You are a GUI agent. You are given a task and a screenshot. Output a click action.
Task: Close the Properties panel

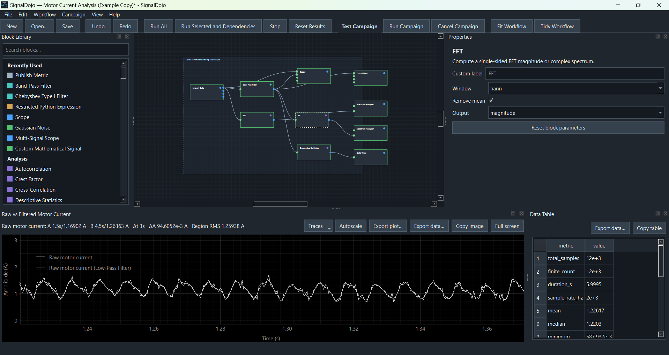click(666, 37)
